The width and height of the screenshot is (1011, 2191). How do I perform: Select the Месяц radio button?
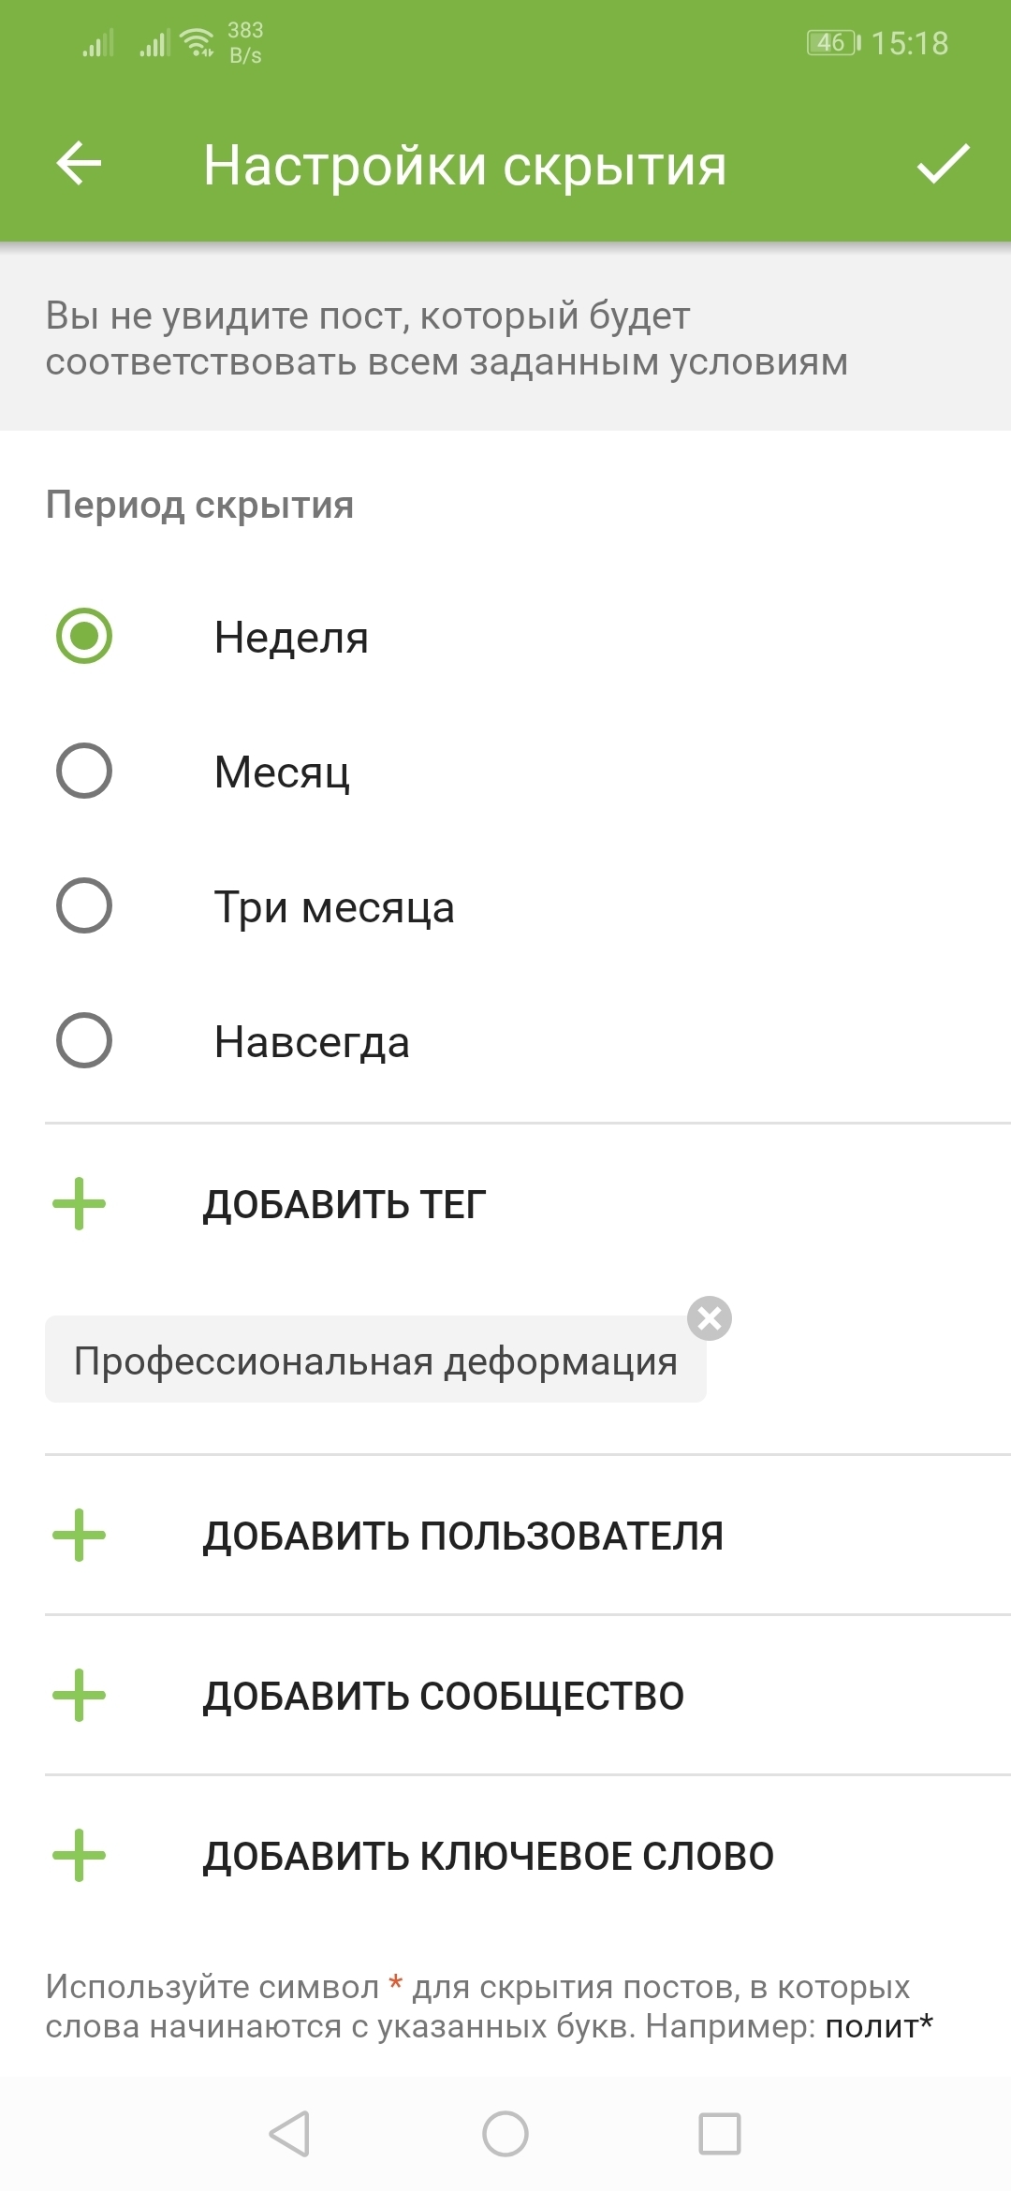(84, 771)
